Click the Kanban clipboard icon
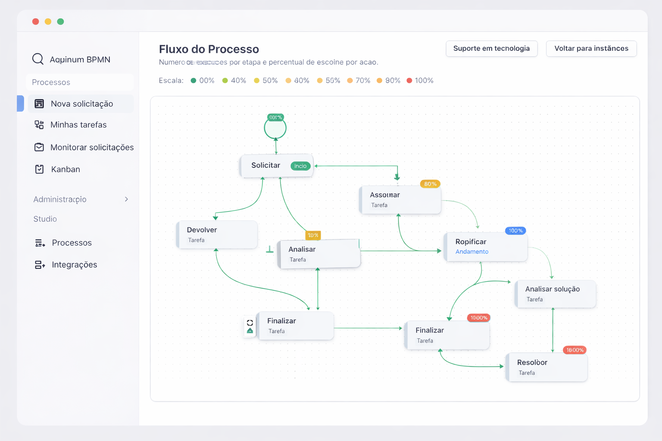Image resolution: width=662 pixels, height=441 pixels. point(39,169)
